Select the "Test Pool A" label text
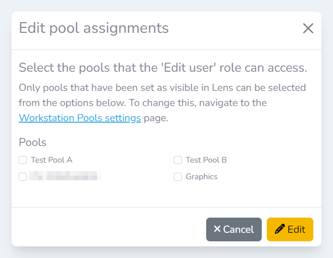Viewport: 333px width, 258px height. coord(52,160)
